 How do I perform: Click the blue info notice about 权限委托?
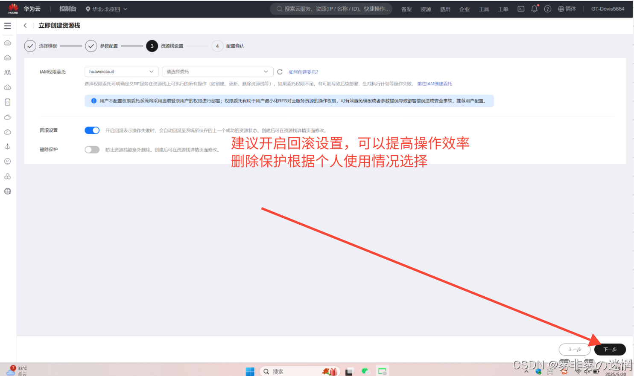[289, 101]
